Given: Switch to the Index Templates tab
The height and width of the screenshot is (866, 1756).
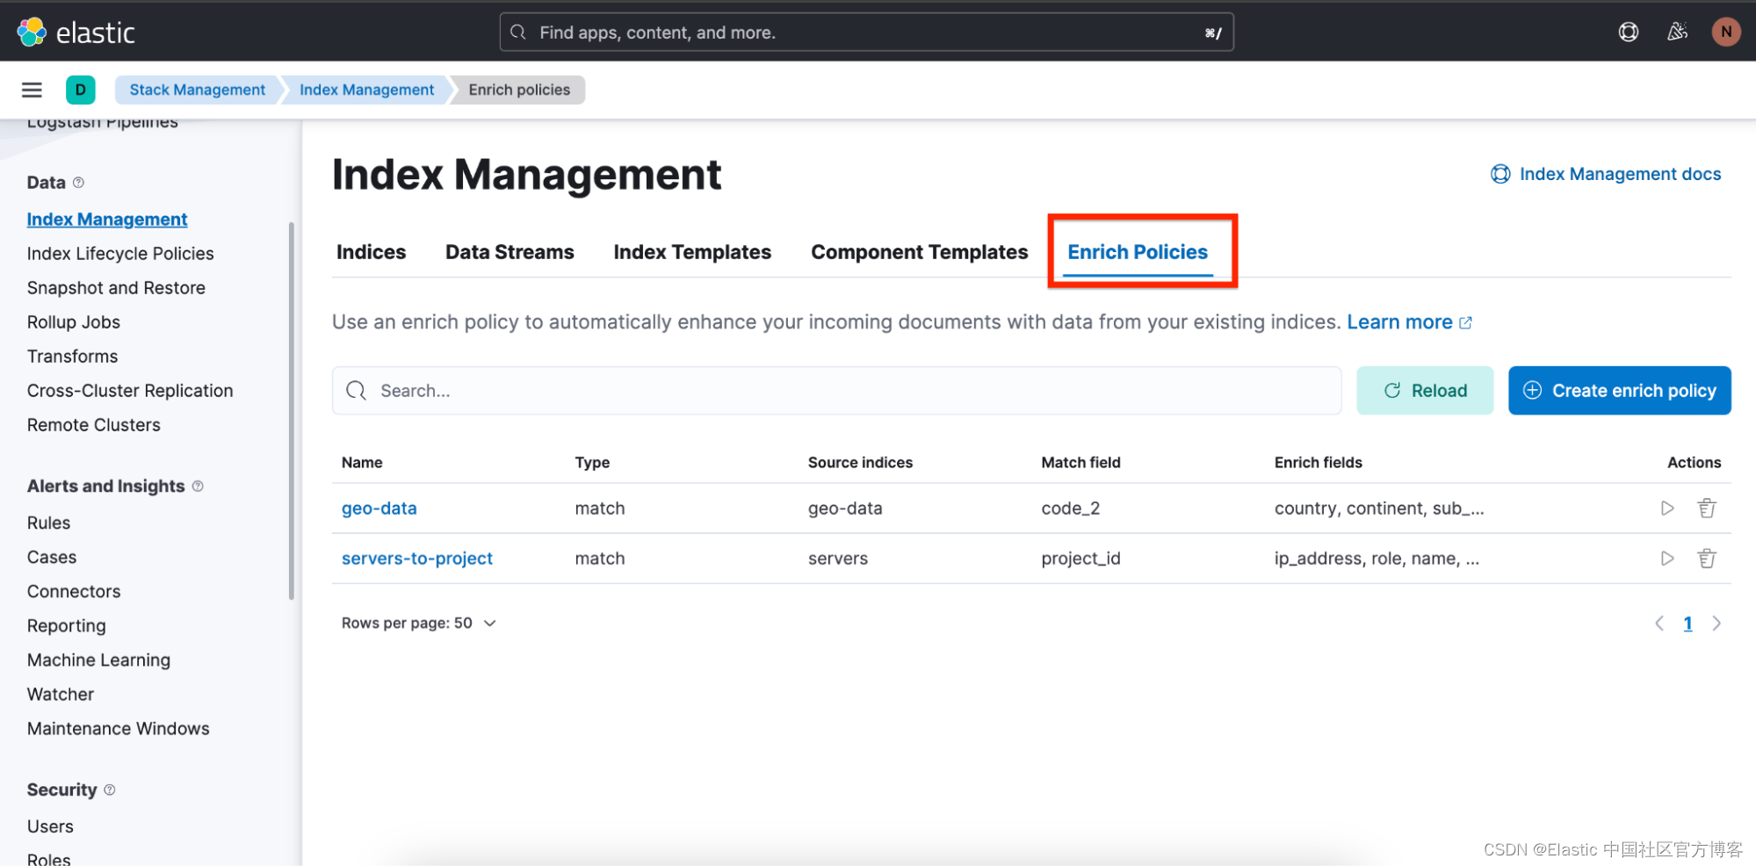Looking at the screenshot, I should (x=692, y=253).
